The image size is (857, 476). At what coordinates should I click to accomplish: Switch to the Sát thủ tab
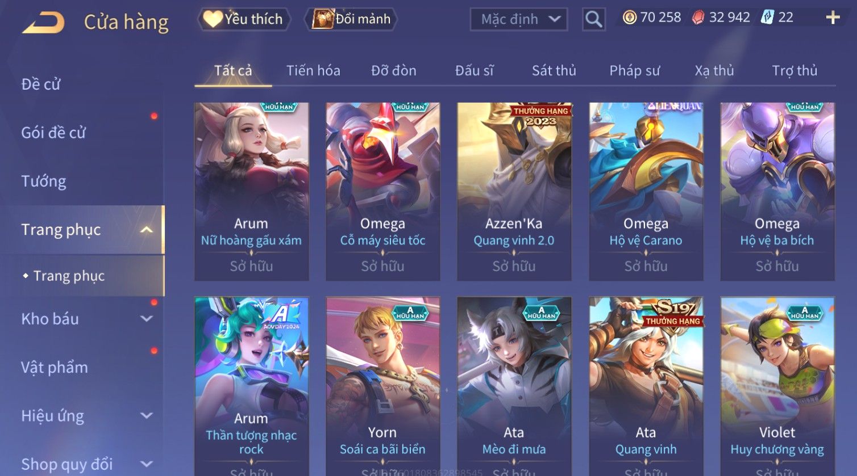pos(554,70)
